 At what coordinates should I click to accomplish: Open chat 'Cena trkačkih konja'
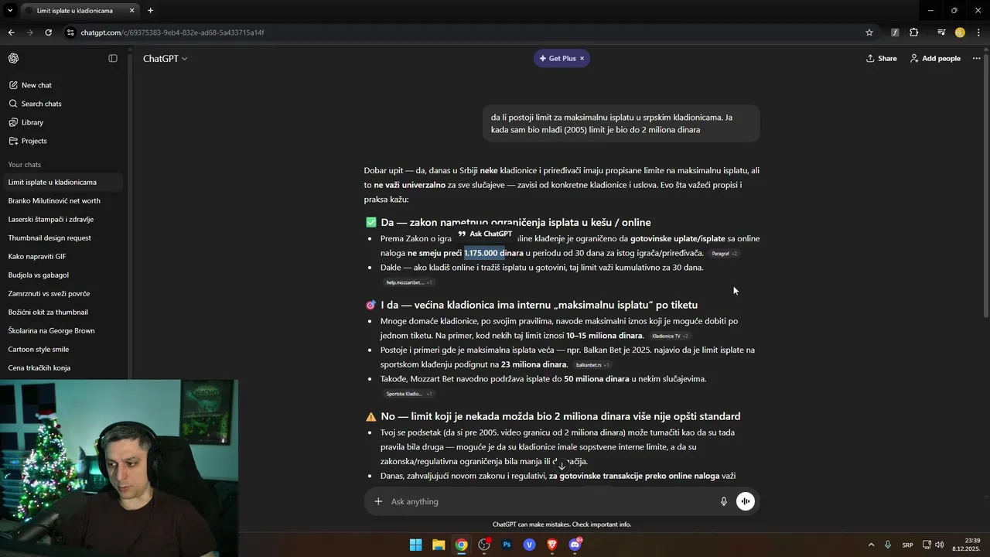(62, 367)
